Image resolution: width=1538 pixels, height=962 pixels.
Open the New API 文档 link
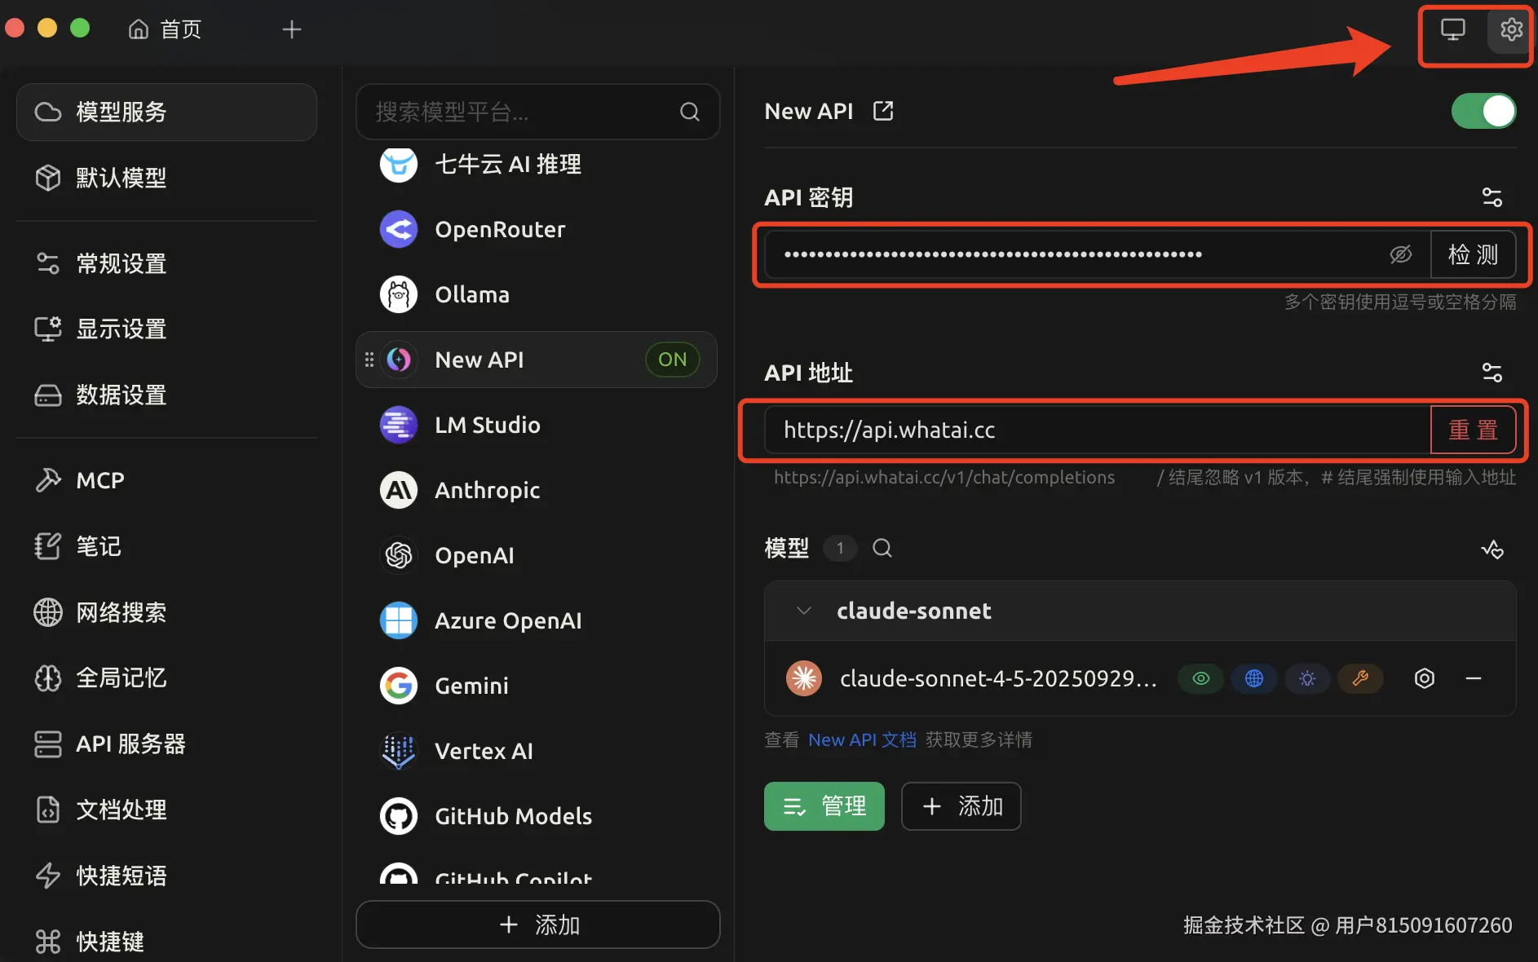click(x=862, y=739)
